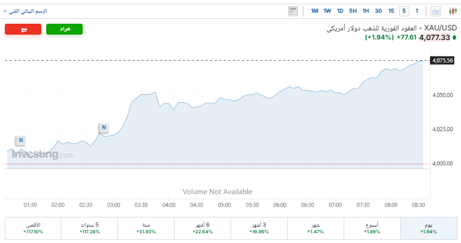Click the news layout icon in toolbar
Viewport: 461px width, 243px height.
pyautogui.click(x=294, y=11)
